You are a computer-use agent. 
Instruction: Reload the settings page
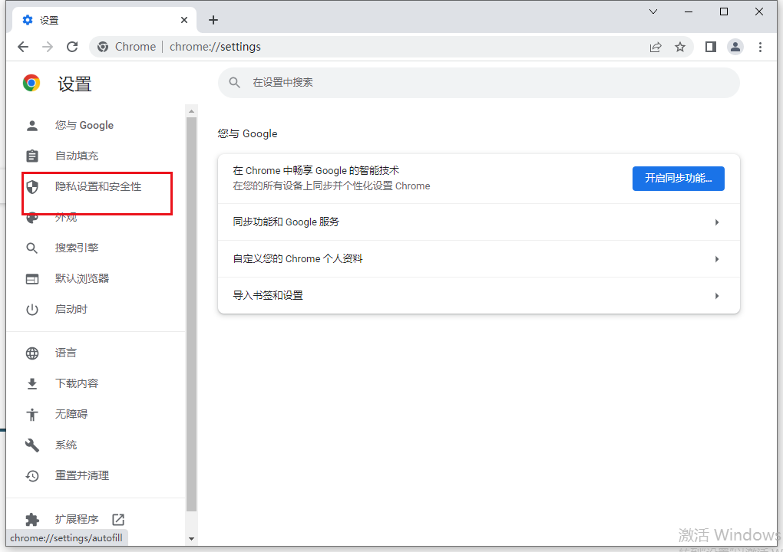pyautogui.click(x=72, y=47)
